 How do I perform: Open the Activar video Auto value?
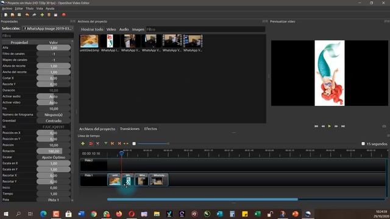pyautogui.click(x=54, y=103)
